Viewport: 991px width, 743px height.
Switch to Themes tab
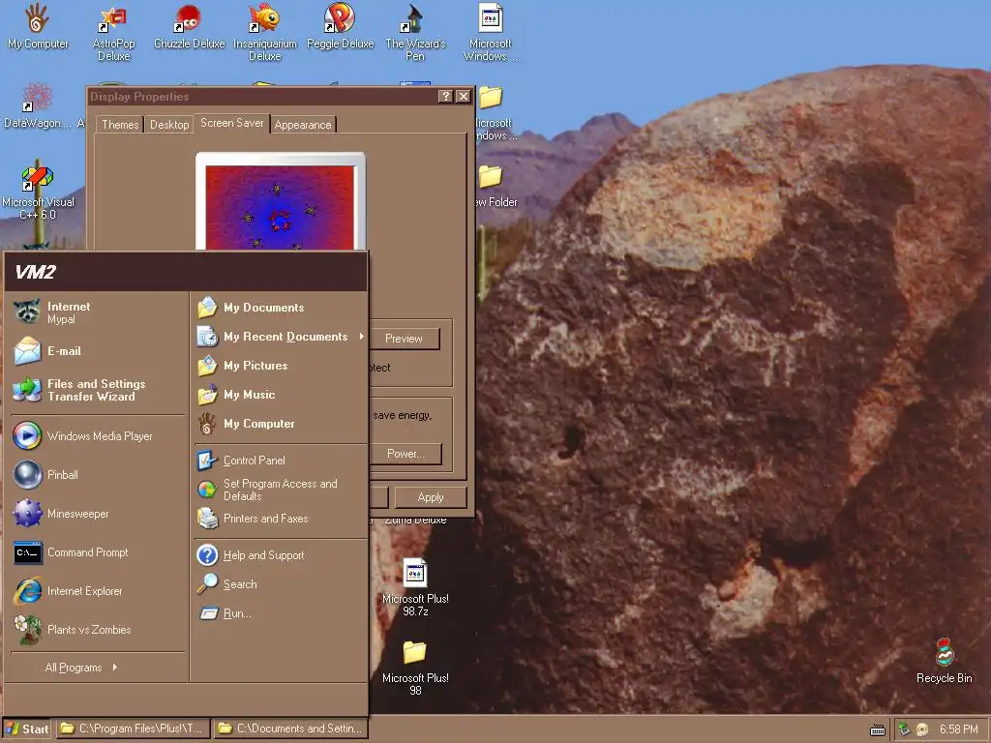[x=120, y=125]
